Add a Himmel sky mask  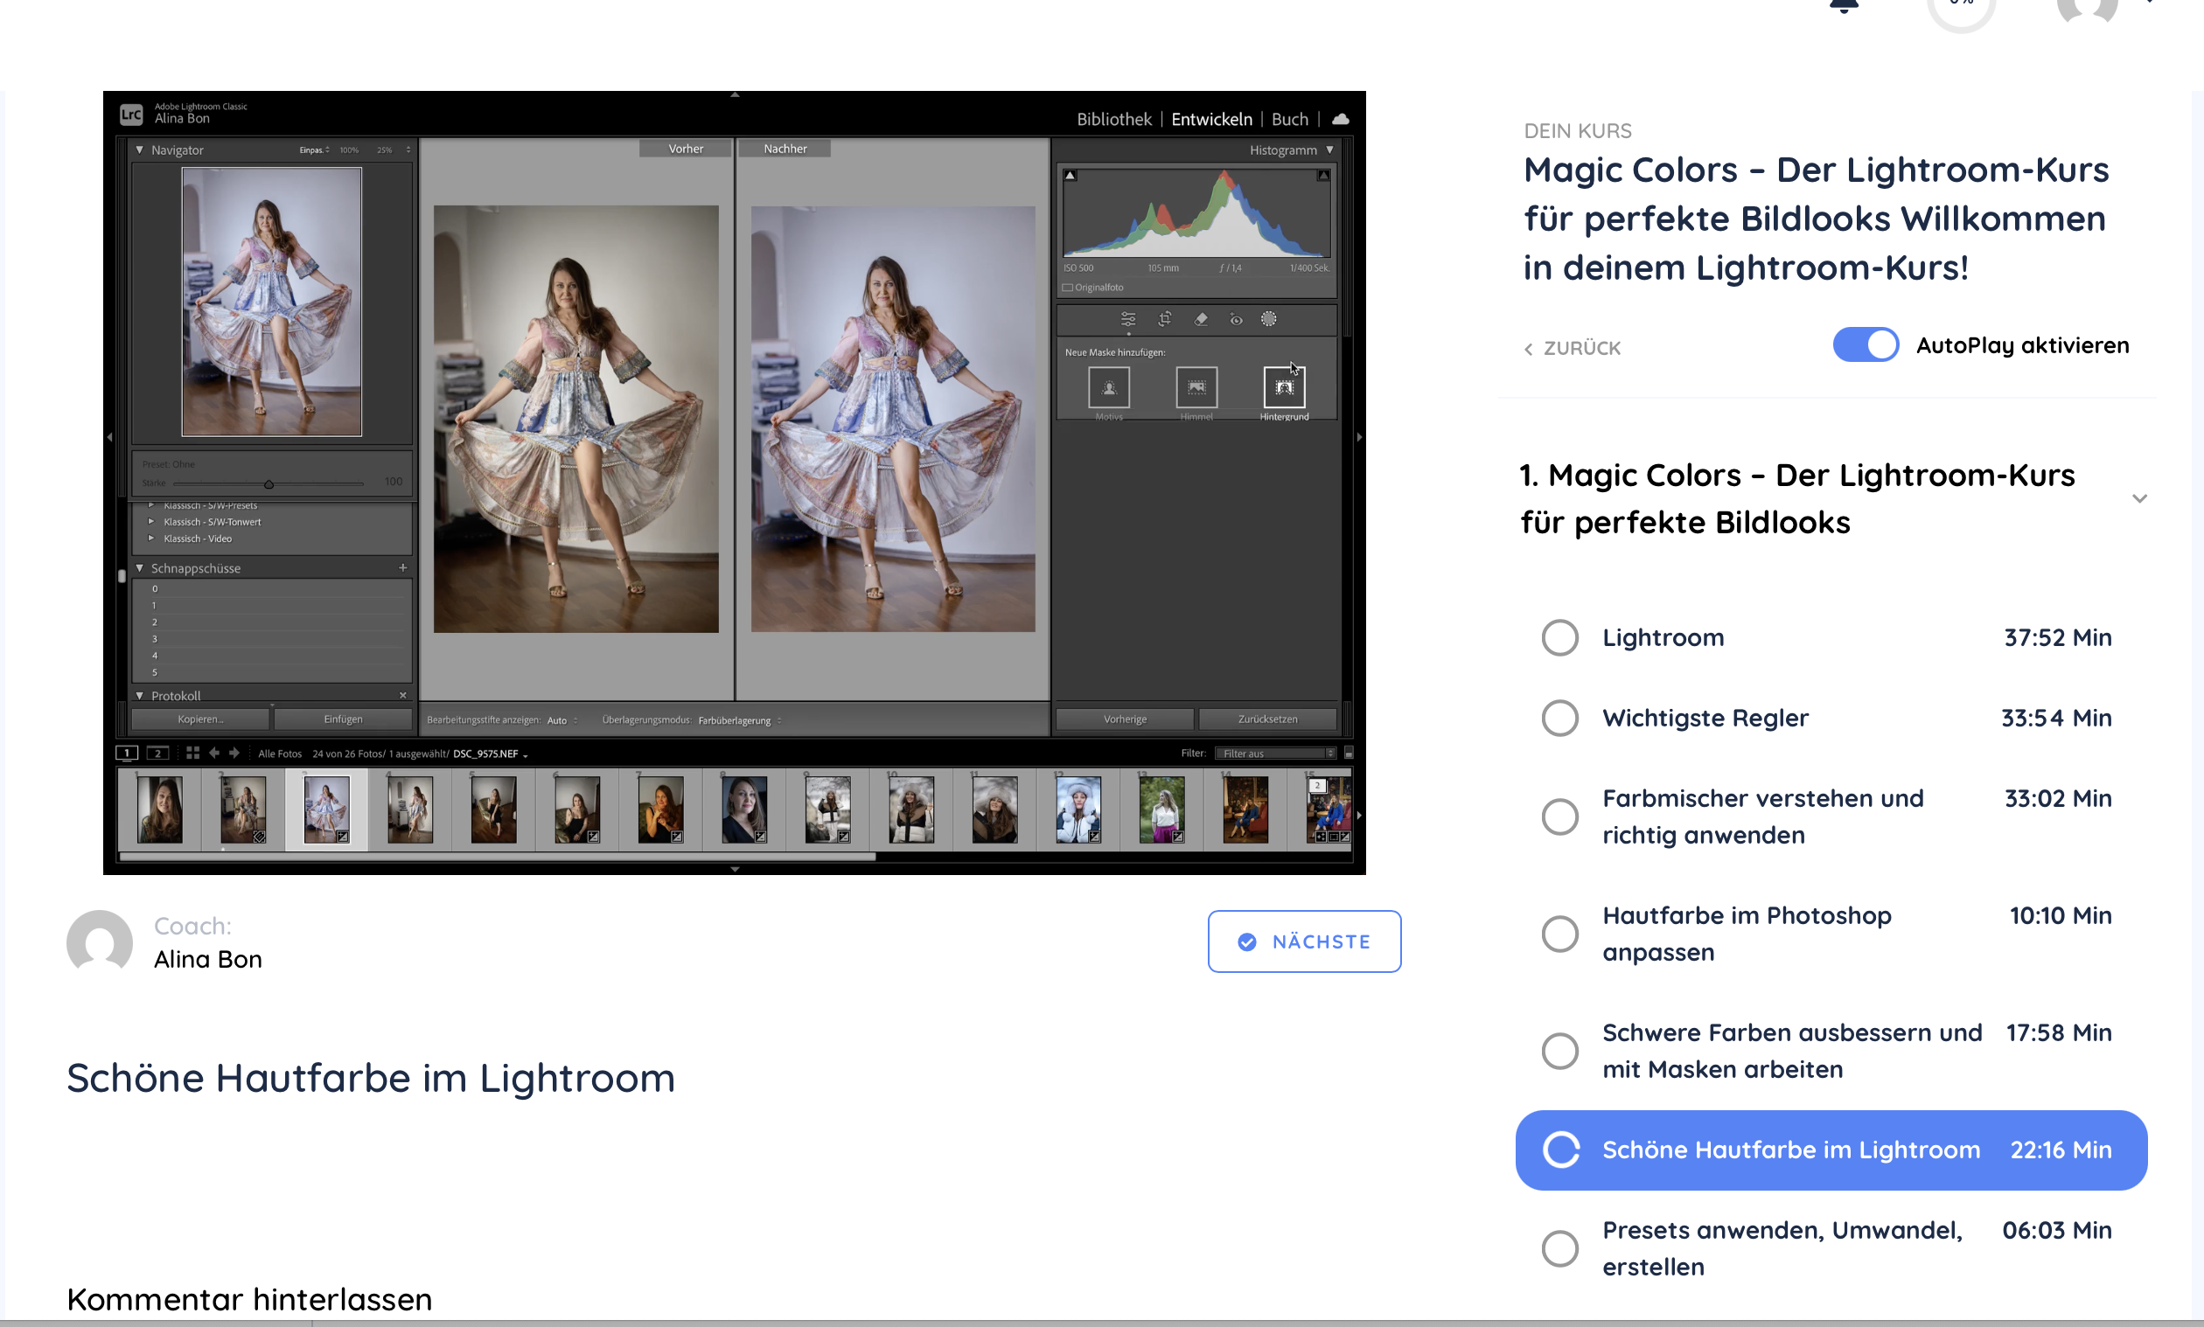click(1196, 387)
